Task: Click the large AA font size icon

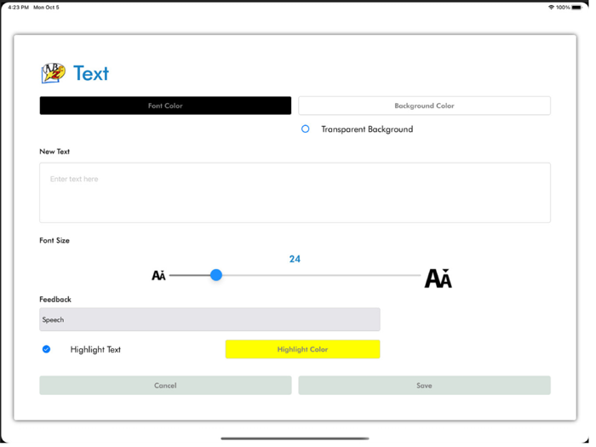Action: point(438,278)
